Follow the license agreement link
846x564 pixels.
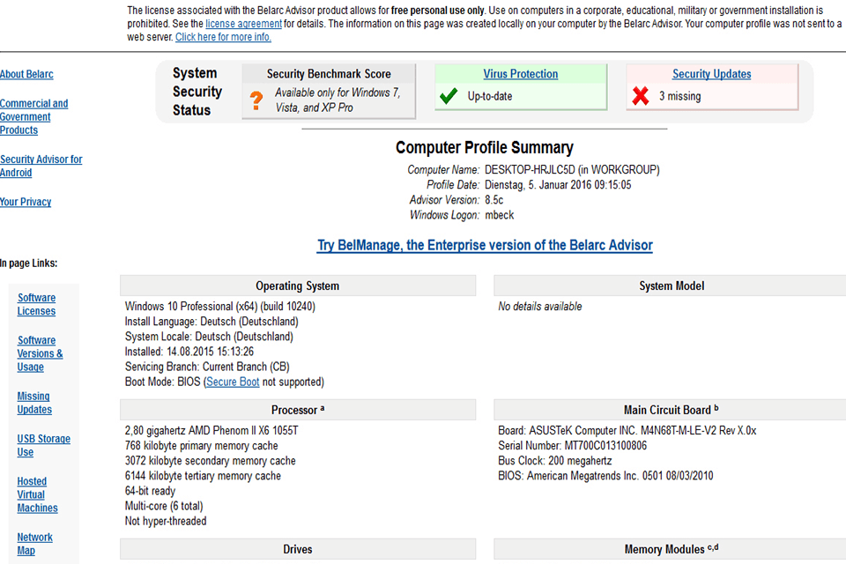click(243, 24)
